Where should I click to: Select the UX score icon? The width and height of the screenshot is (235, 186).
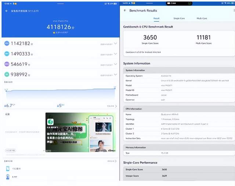tap(7, 74)
